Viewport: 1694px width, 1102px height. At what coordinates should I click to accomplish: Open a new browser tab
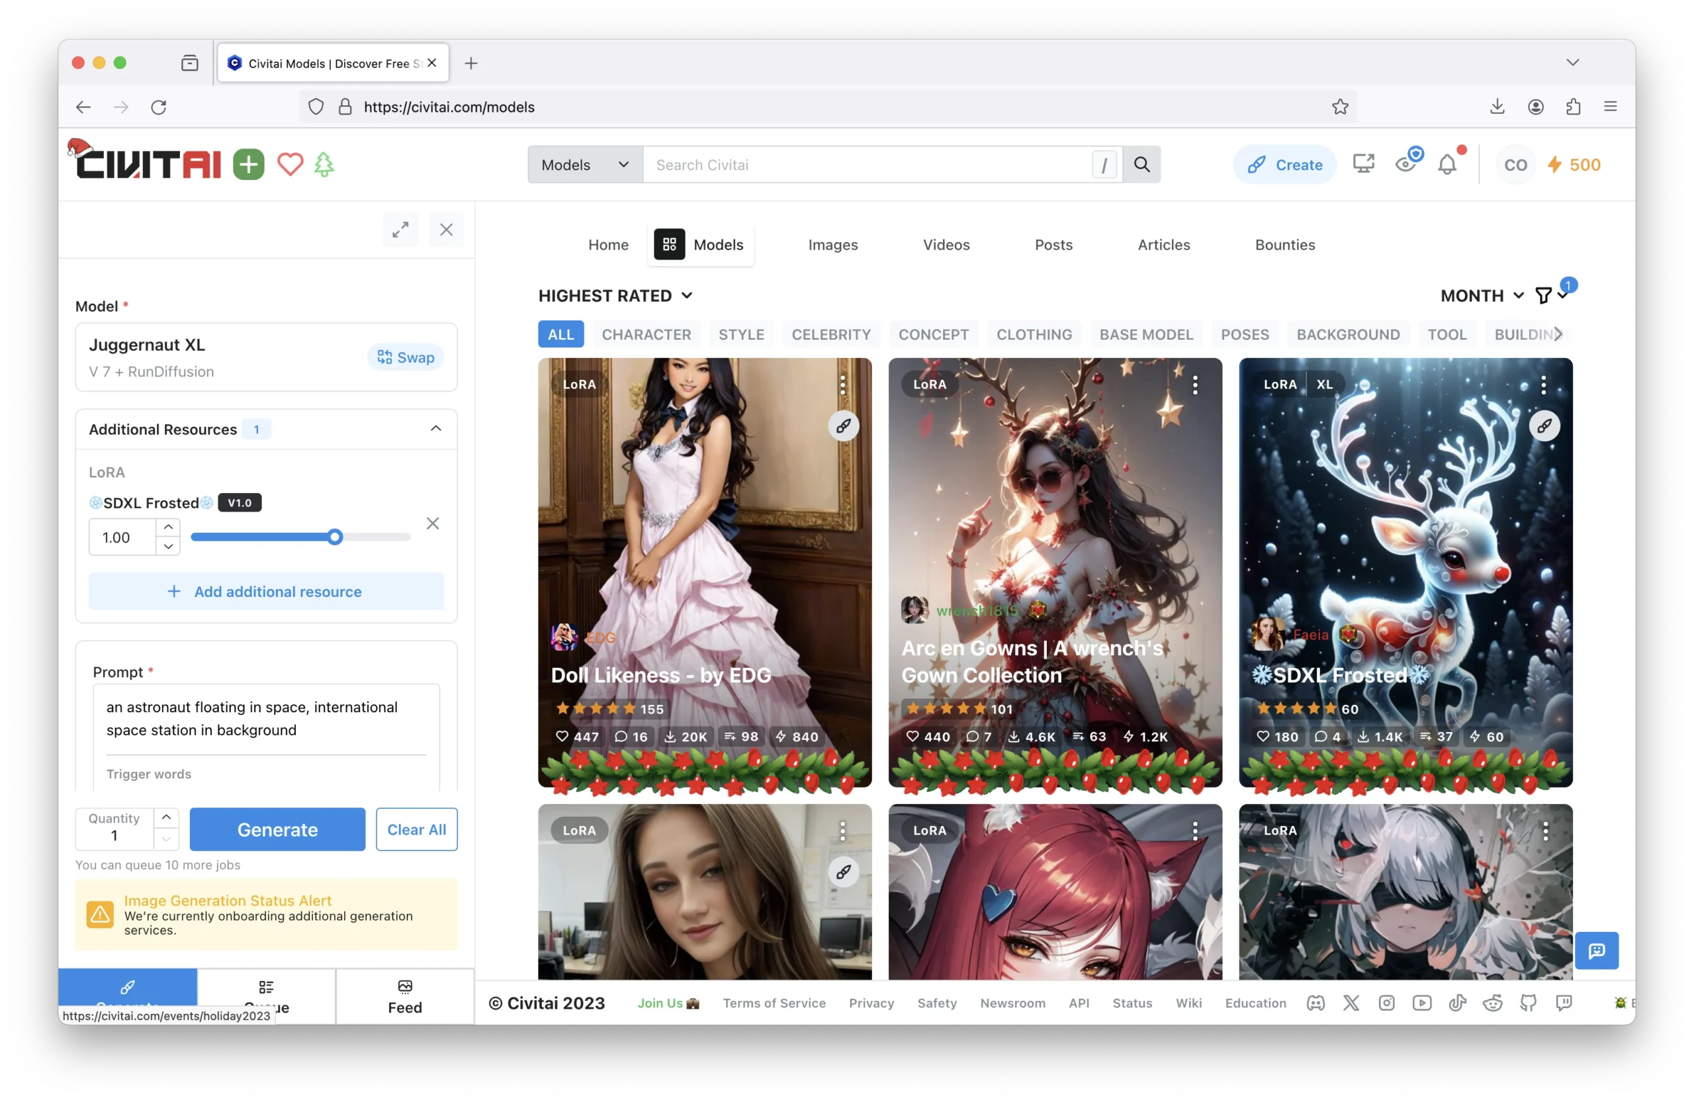471,64
